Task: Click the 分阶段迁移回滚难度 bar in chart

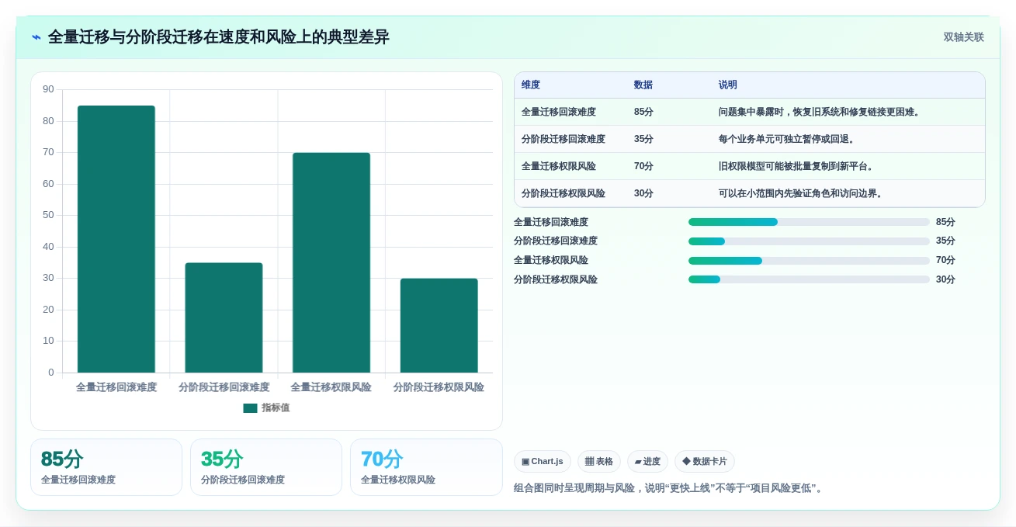Action: (224, 317)
